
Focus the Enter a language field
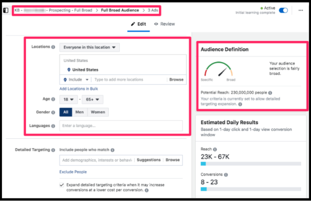pos(121,126)
